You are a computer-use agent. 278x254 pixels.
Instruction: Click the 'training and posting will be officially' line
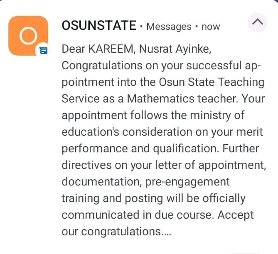[x=153, y=198]
